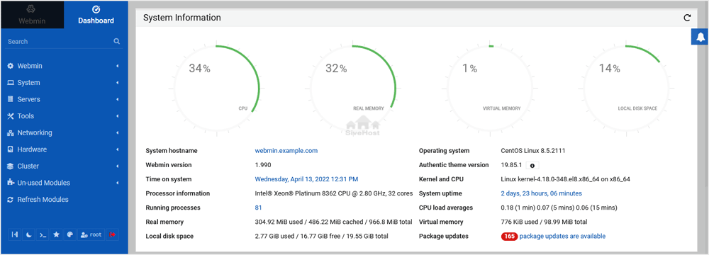Open favorites with the star icon
The height and width of the screenshot is (255, 709).
click(x=56, y=234)
